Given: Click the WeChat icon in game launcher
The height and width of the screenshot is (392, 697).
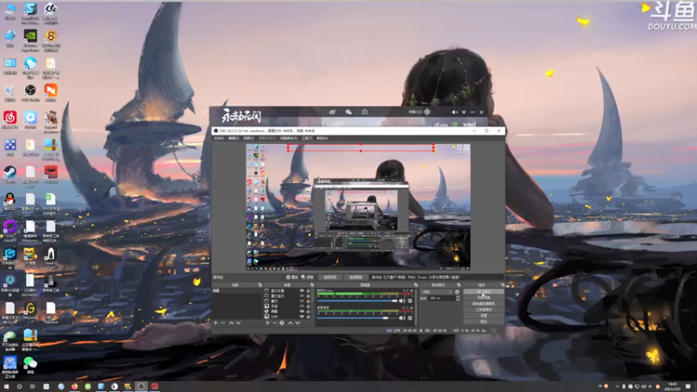Looking at the screenshot, I should click(348, 112).
